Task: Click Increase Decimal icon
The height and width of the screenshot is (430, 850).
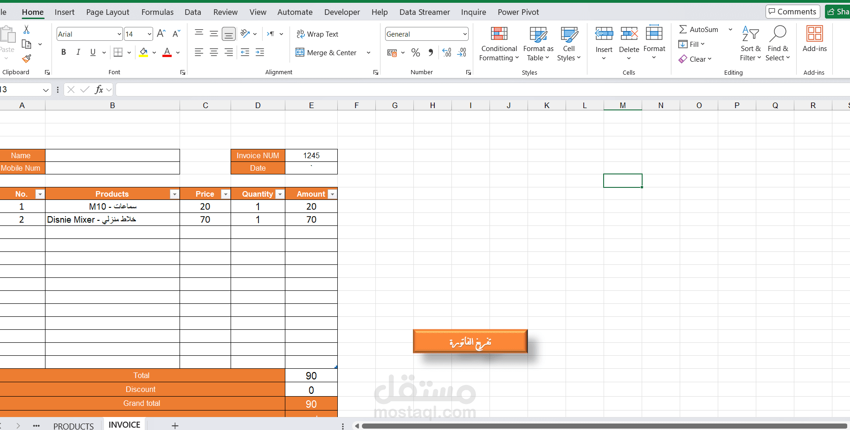Action: click(447, 52)
